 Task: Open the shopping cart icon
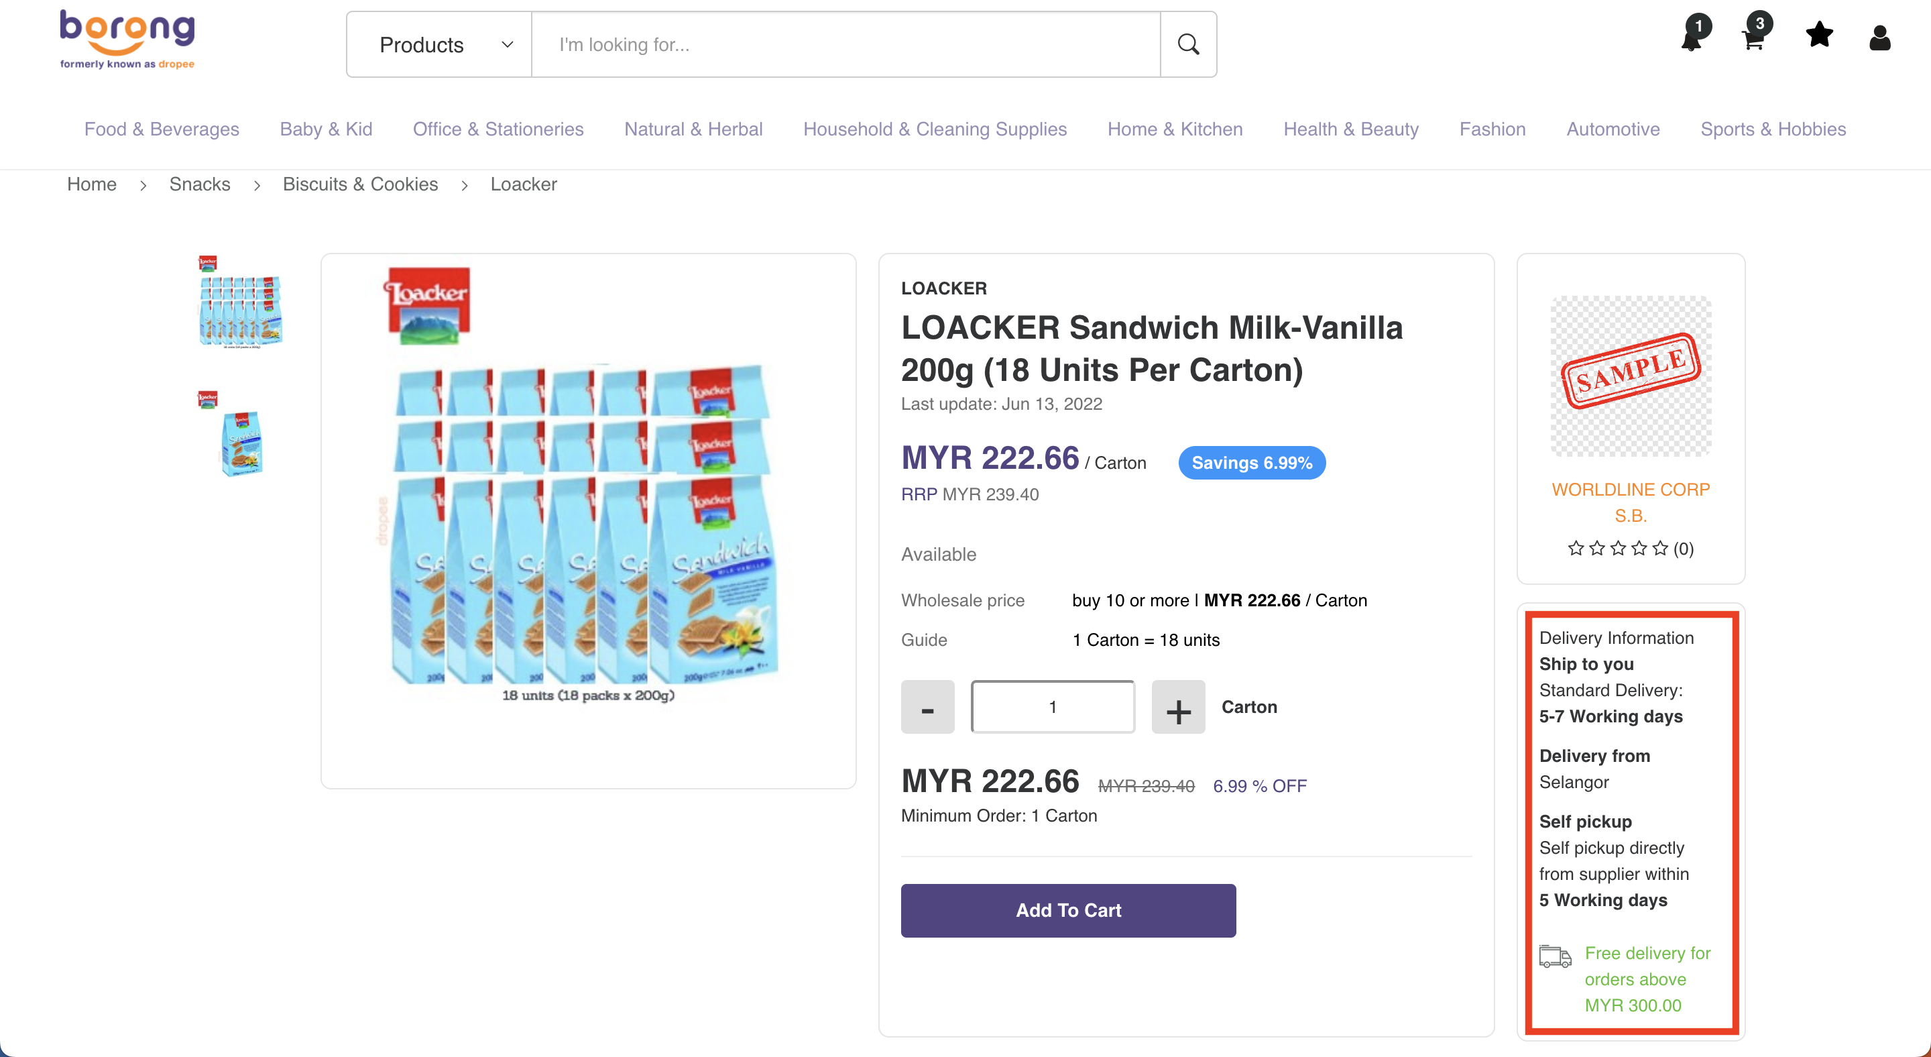click(x=1754, y=36)
